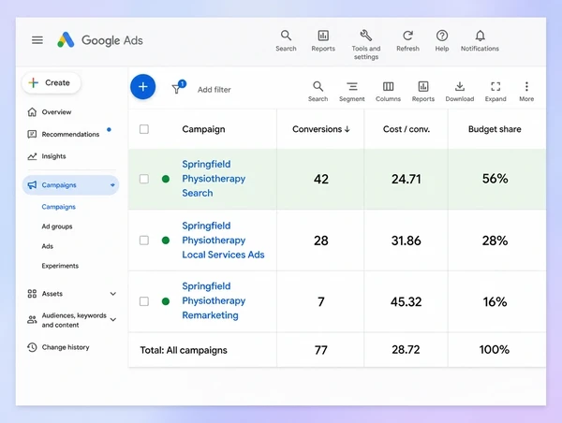Download the campaigns table
This screenshot has height=423, width=562.
460,92
